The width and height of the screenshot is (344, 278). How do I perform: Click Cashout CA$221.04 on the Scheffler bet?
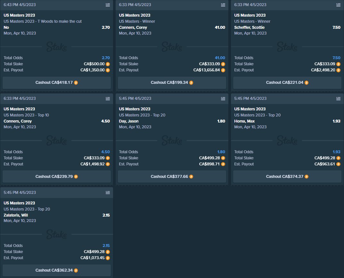coord(287,82)
